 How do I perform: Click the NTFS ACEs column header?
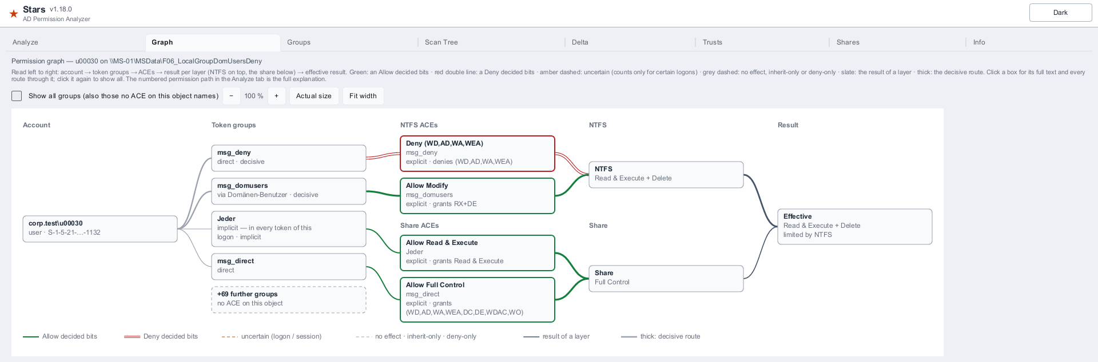tap(419, 125)
